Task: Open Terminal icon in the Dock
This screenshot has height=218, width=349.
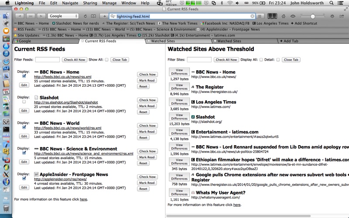Action: click(6, 129)
